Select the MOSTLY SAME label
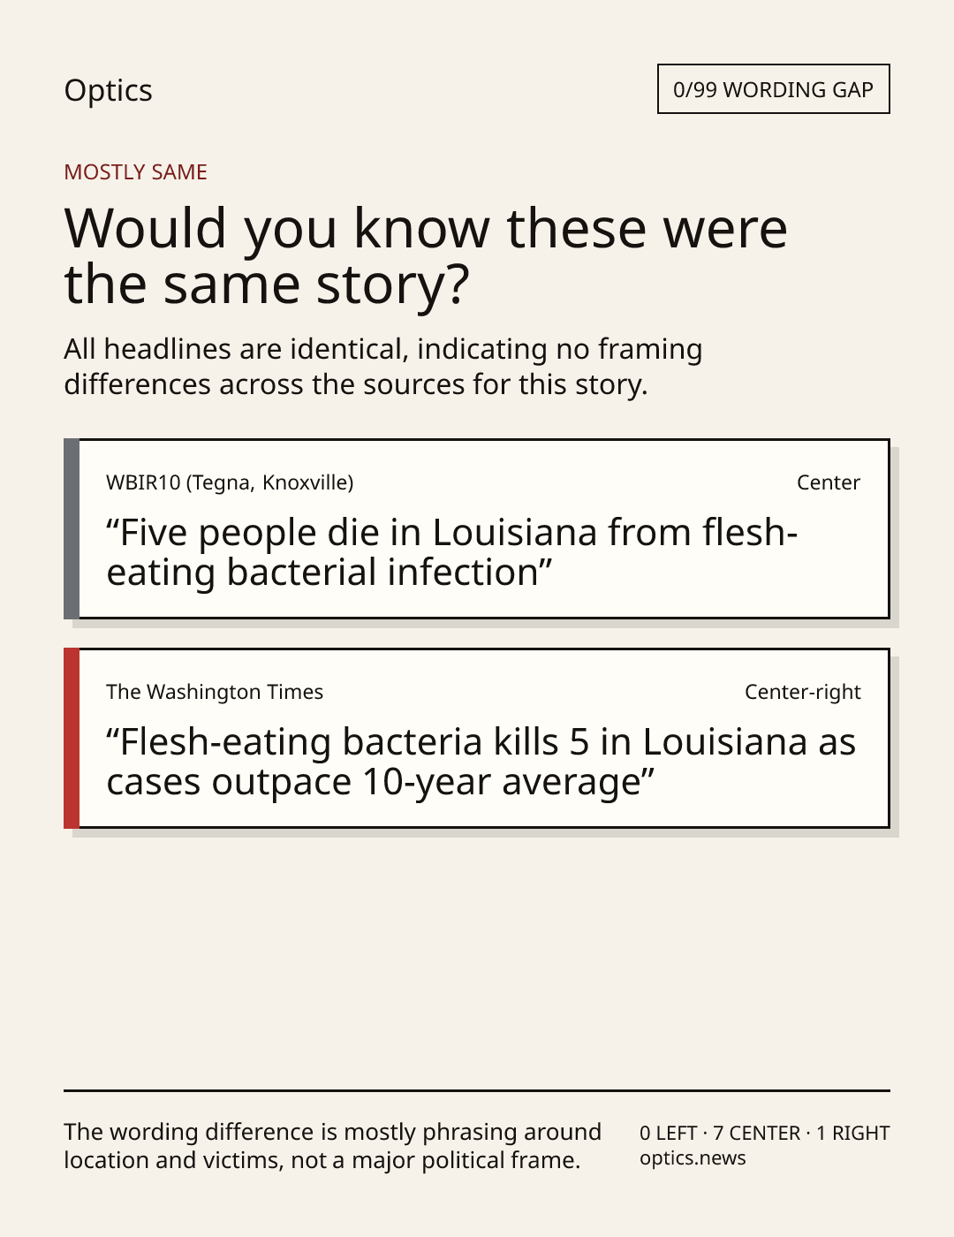954x1237 pixels. click(x=135, y=172)
